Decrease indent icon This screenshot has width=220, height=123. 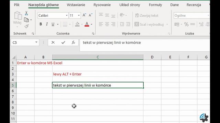click(122, 24)
